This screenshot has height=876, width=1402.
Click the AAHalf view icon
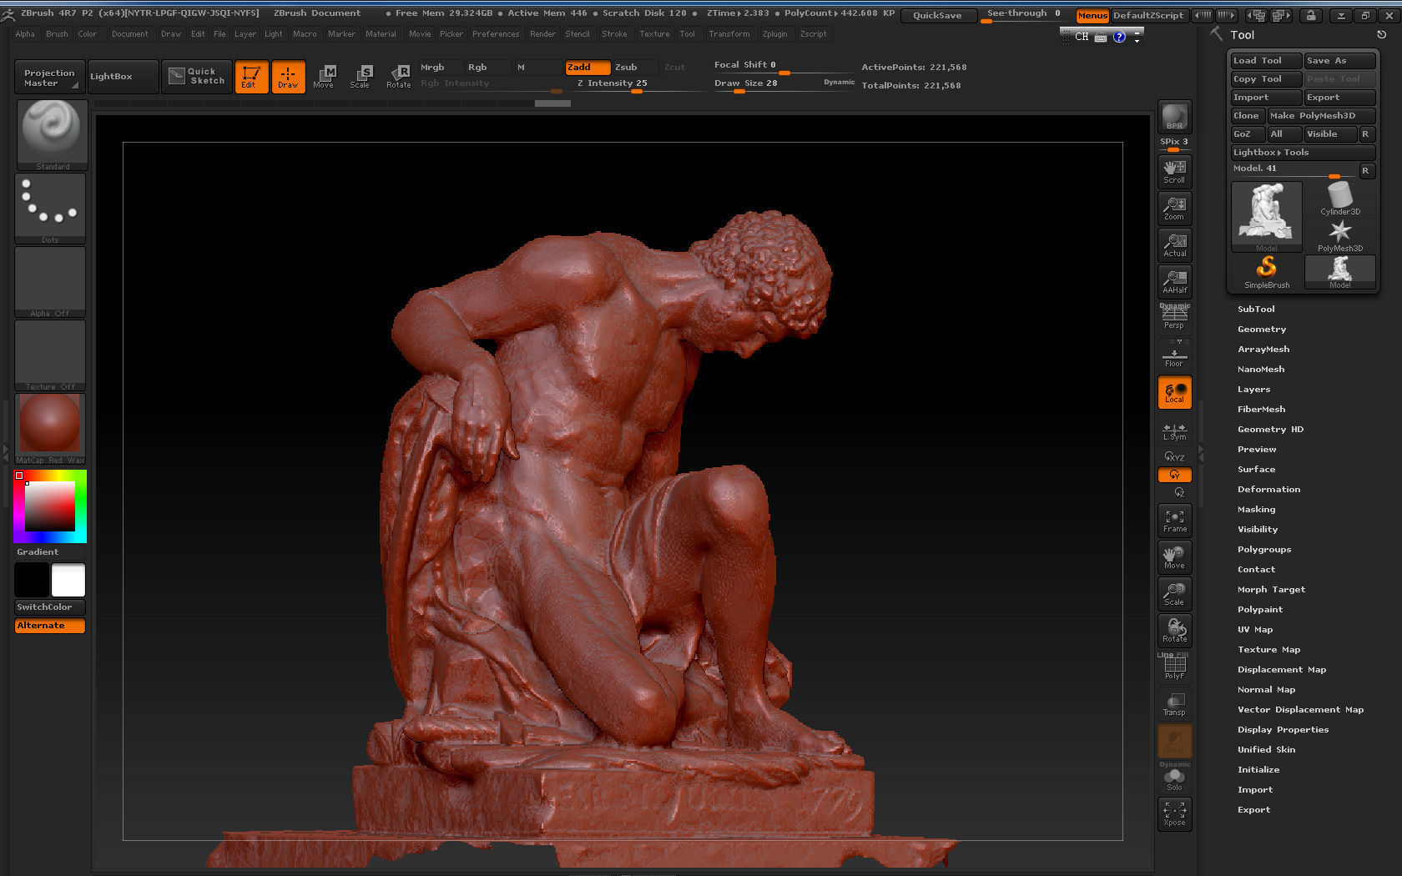1174,282
